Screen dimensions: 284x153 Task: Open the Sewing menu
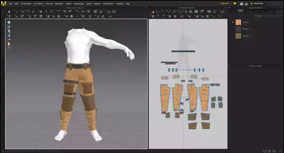(49, 4)
